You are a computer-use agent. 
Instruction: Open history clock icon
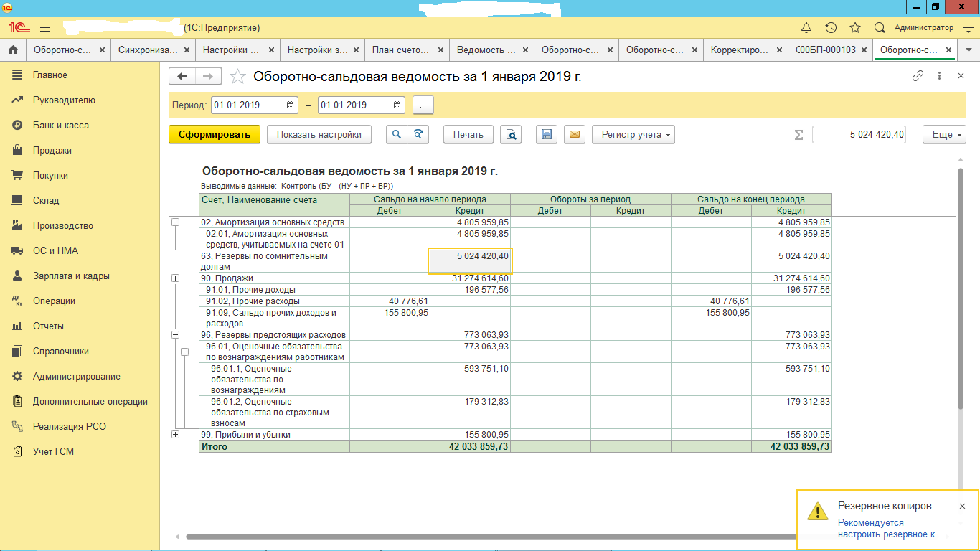pos(831,27)
